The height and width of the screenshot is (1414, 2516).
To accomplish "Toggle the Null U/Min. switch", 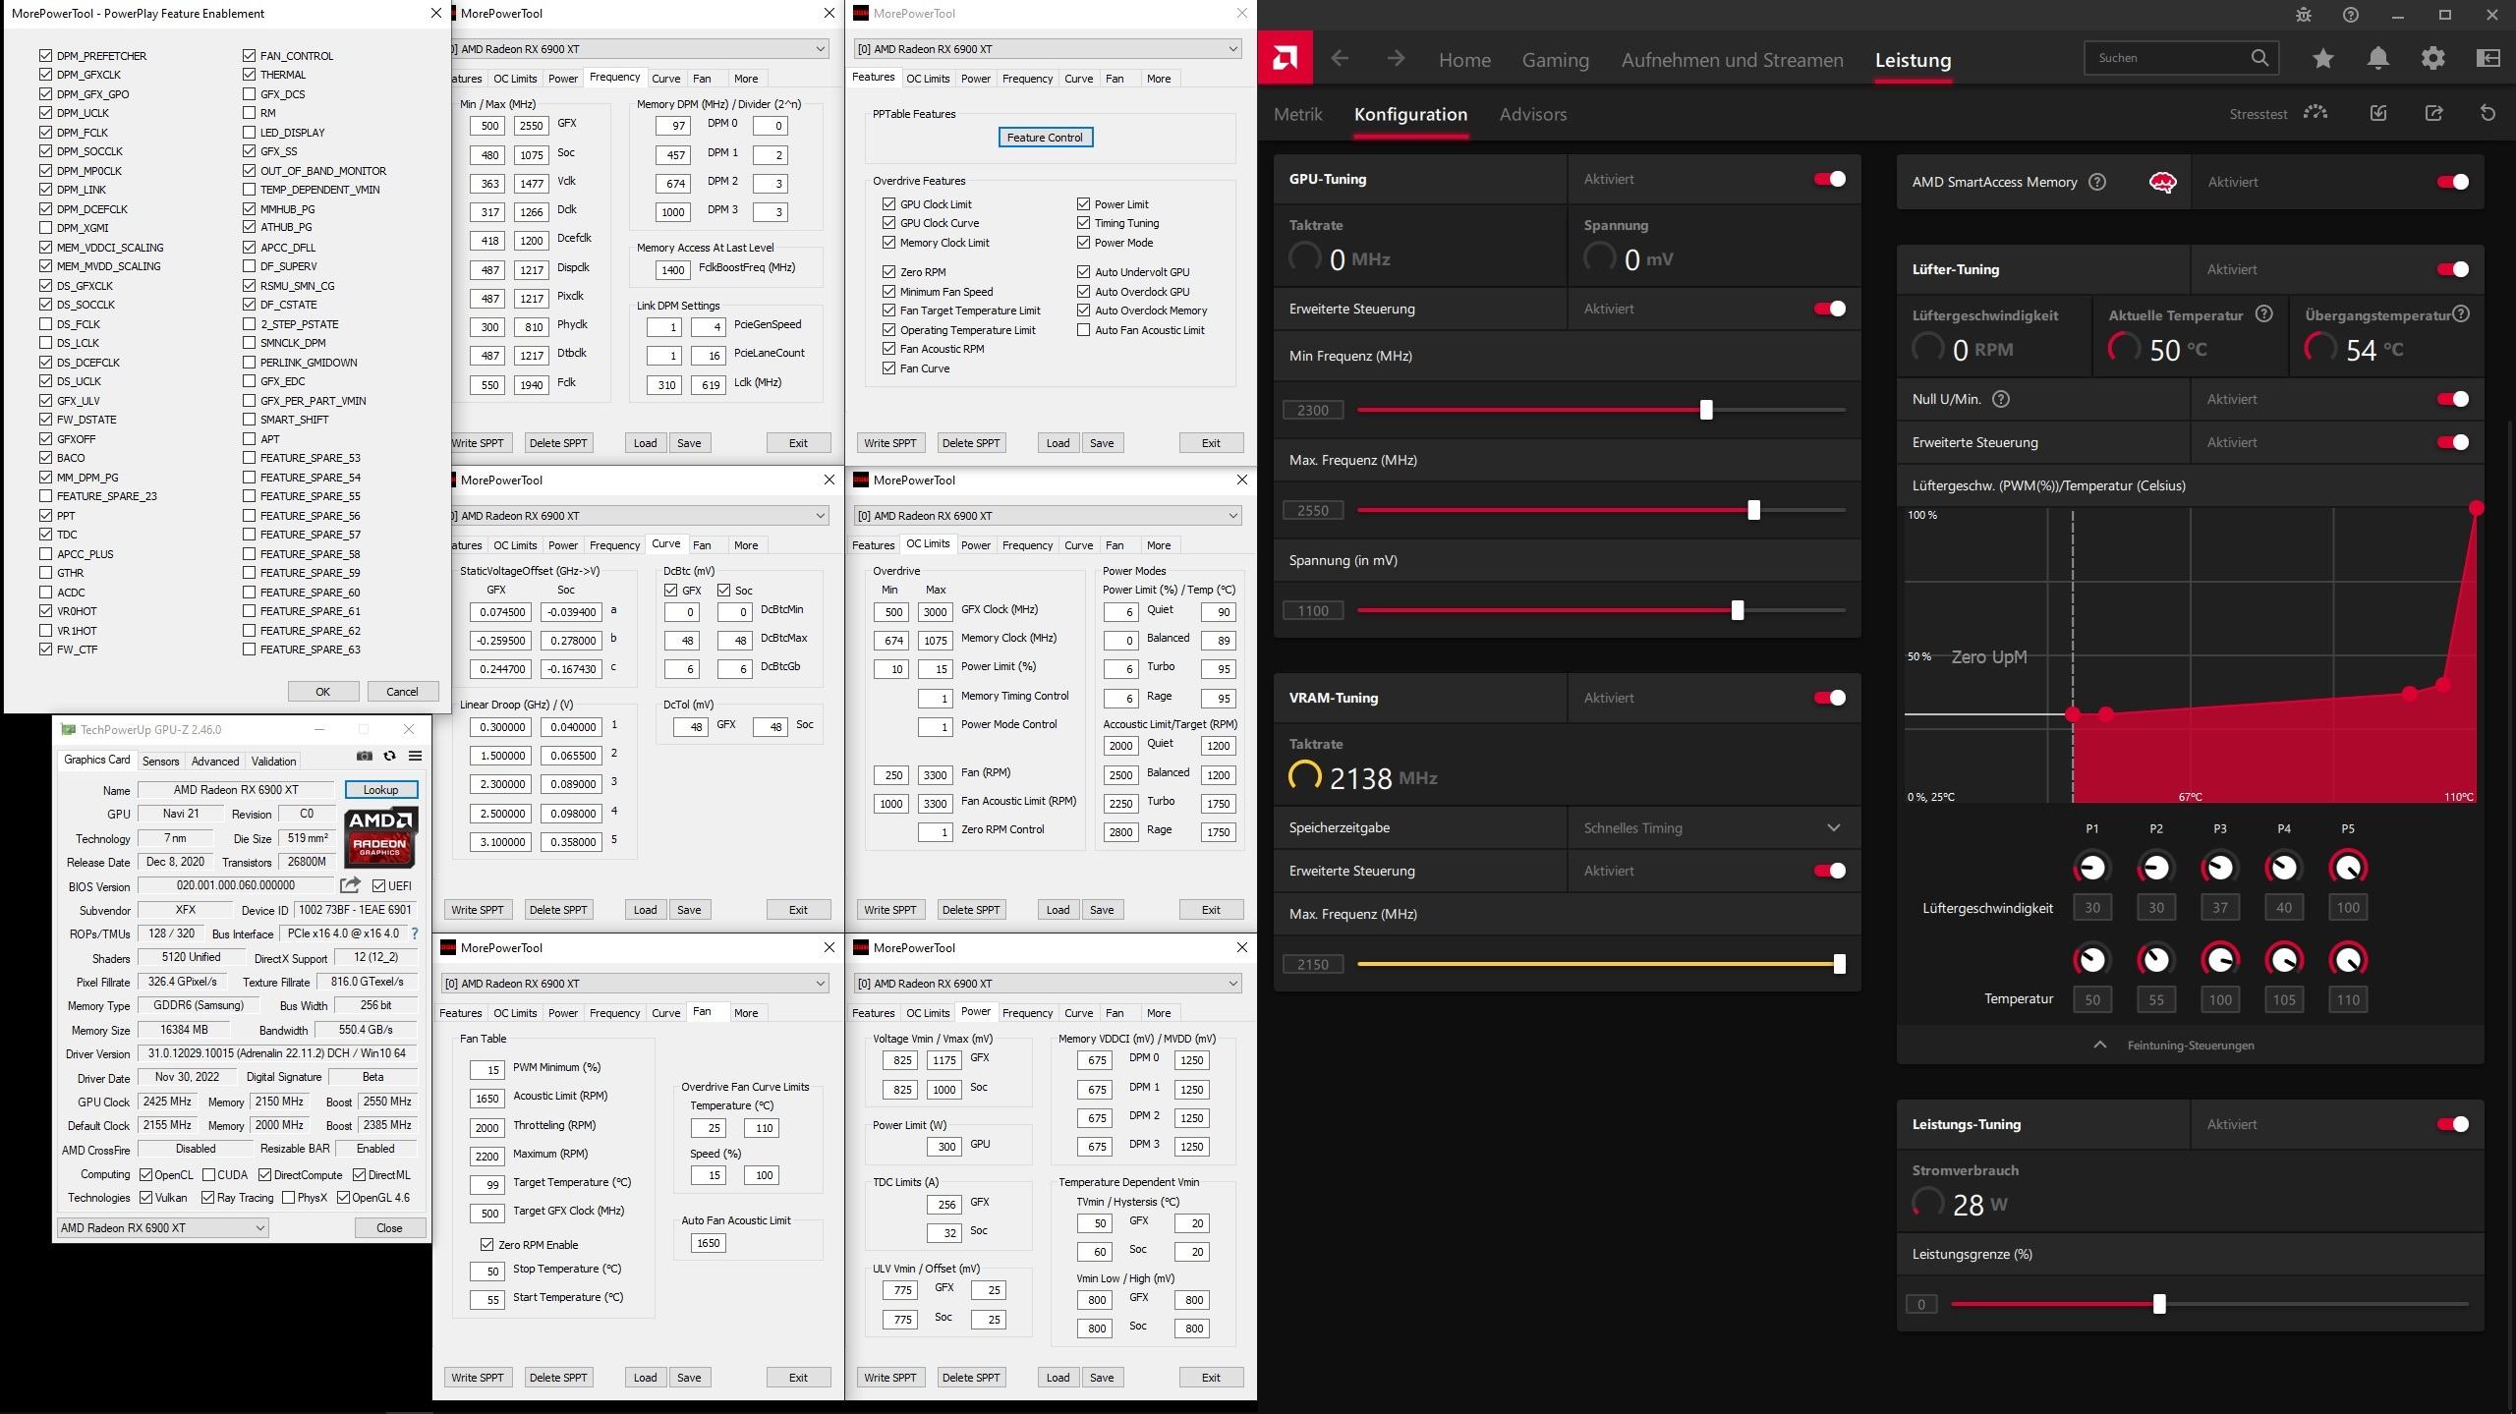I will point(2453,399).
